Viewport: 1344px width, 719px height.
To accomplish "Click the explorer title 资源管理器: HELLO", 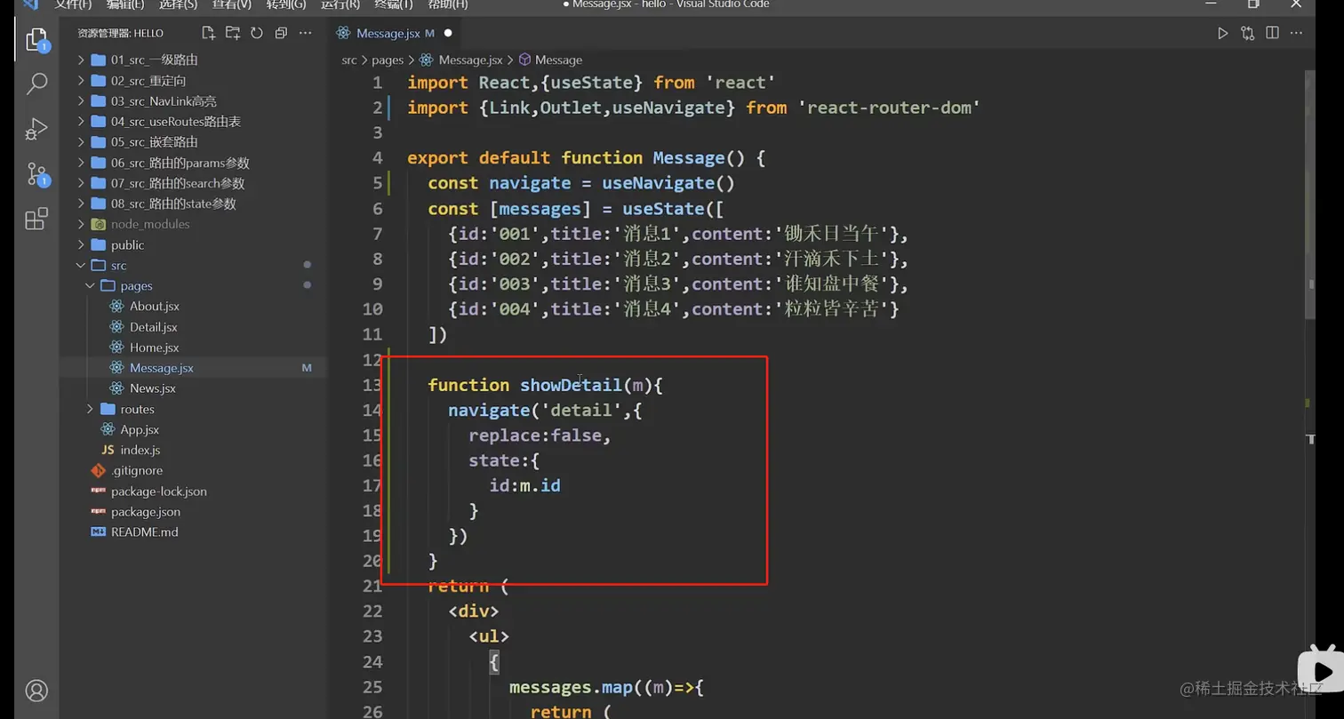I will [121, 33].
